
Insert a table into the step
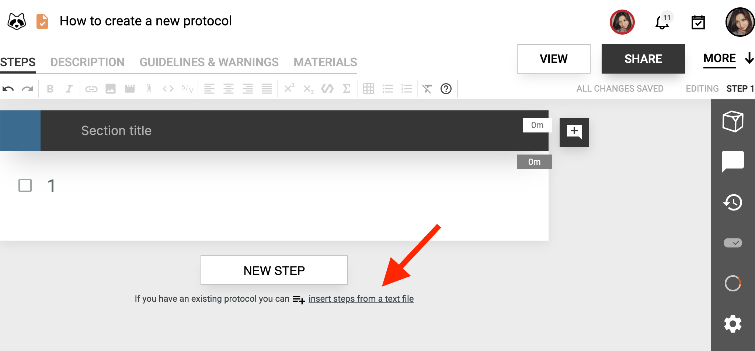pyautogui.click(x=369, y=88)
